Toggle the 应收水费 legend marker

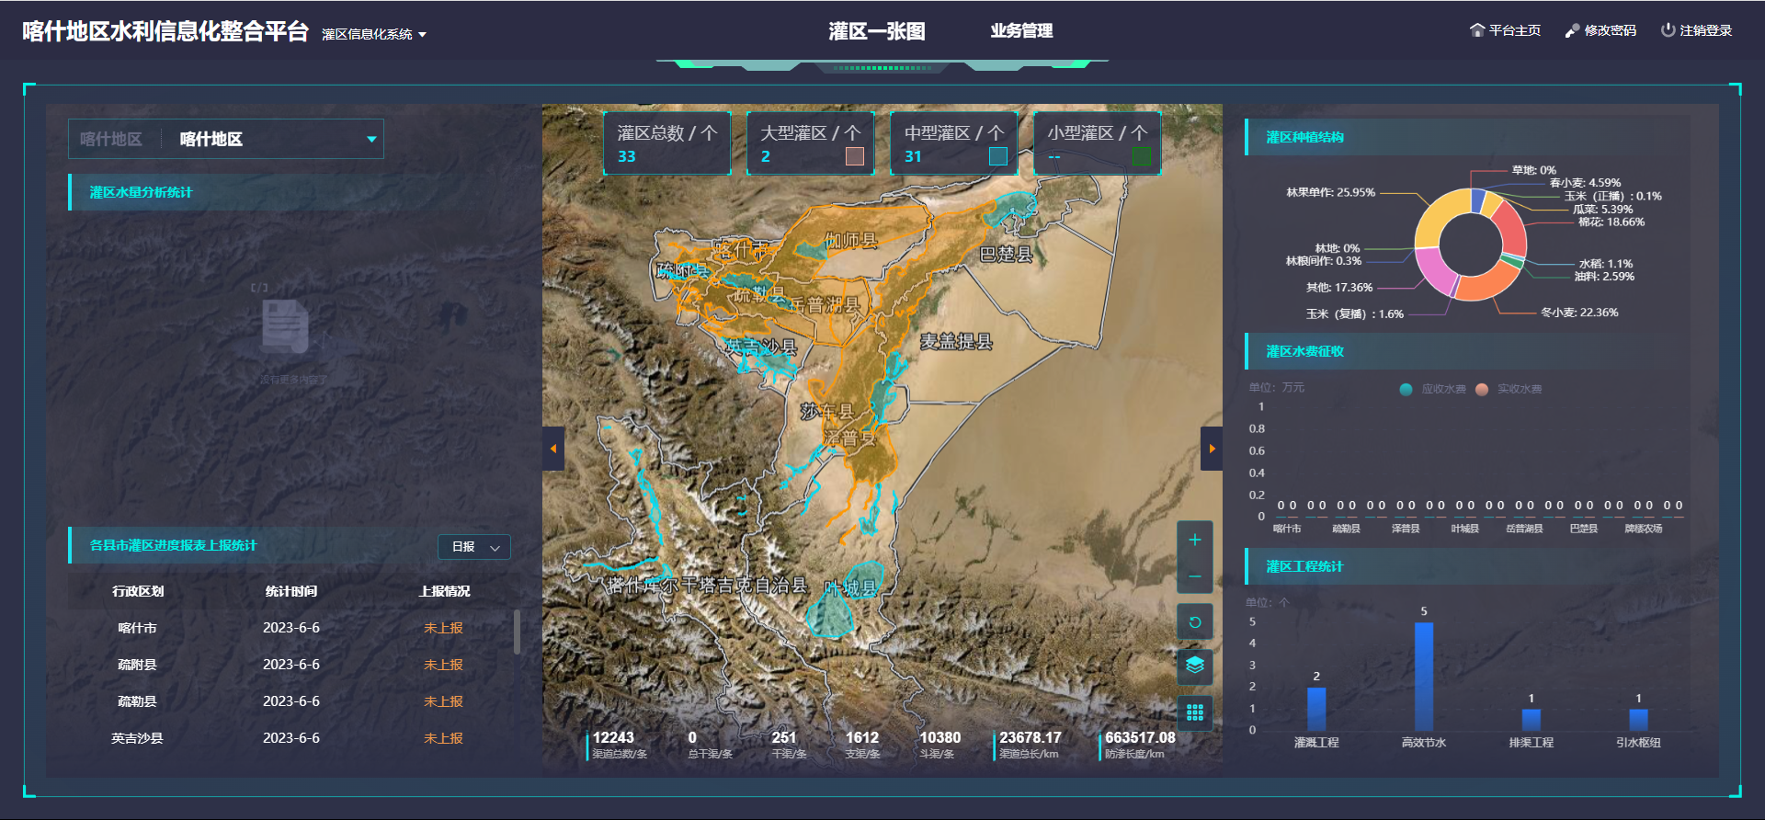pyautogui.click(x=1406, y=389)
